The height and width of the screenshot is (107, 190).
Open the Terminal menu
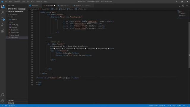(39, 2)
